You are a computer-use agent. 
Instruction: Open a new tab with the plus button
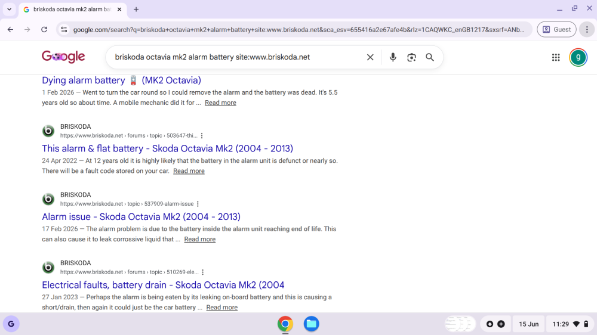[x=136, y=9]
